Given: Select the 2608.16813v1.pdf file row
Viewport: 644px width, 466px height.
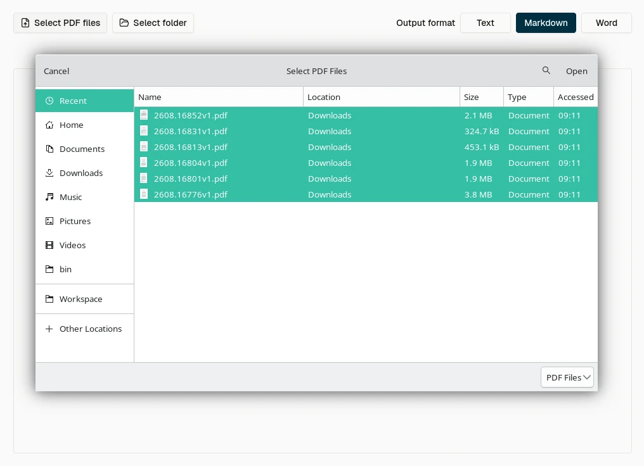Looking at the screenshot, I should 366,148.
